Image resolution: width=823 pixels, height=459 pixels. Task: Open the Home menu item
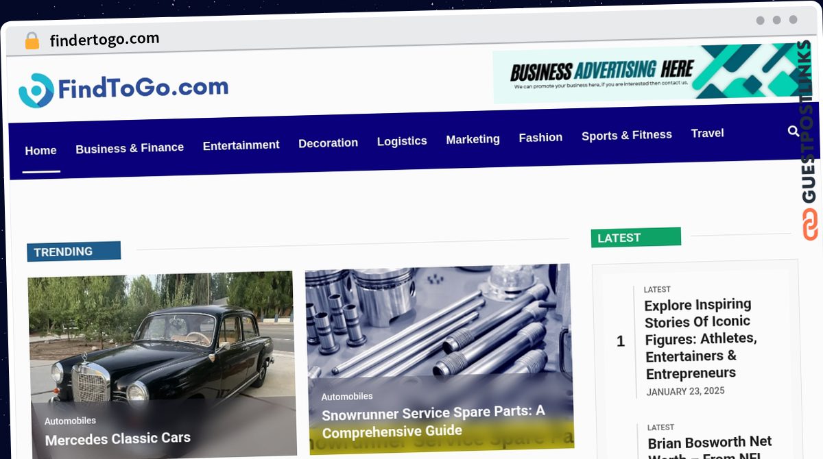(41, 151)
